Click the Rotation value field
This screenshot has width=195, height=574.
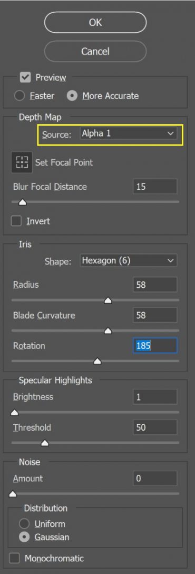click(155, 345)
